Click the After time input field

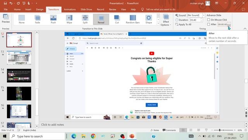tap(222, 24)
